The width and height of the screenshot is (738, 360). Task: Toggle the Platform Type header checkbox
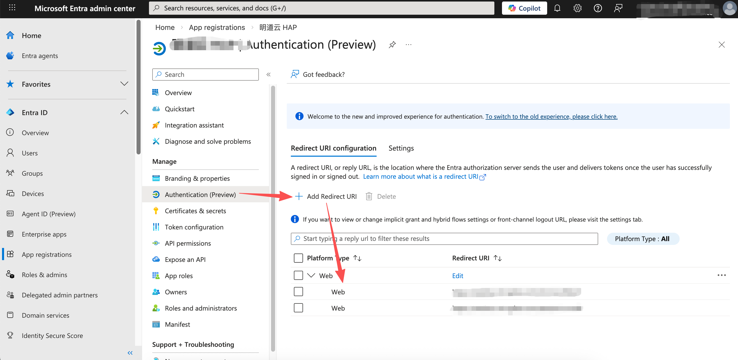point(298,258)
